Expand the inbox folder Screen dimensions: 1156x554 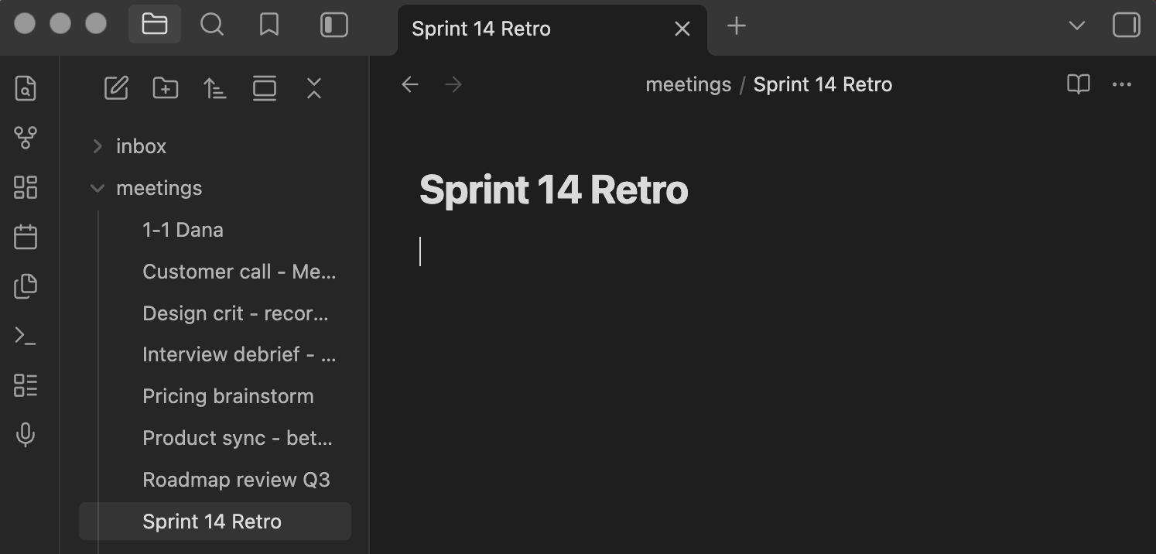coord(97,146)
